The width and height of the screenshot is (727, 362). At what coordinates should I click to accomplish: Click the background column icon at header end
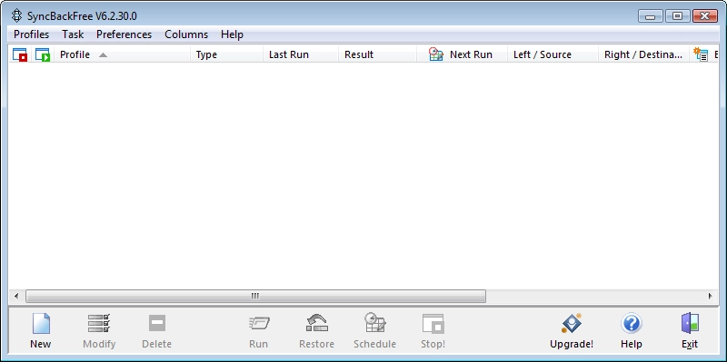tap(701, 54)
